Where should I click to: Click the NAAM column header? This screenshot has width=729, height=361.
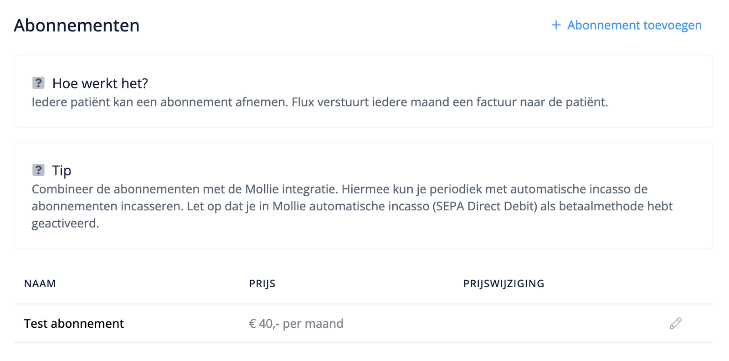[x=40, y=283]
